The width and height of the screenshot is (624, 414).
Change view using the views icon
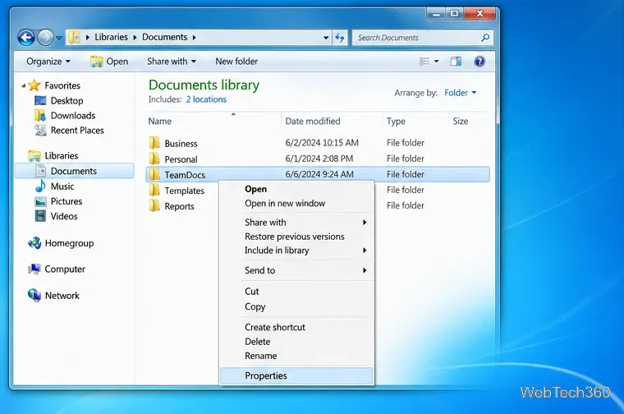[x=424, y=62]
